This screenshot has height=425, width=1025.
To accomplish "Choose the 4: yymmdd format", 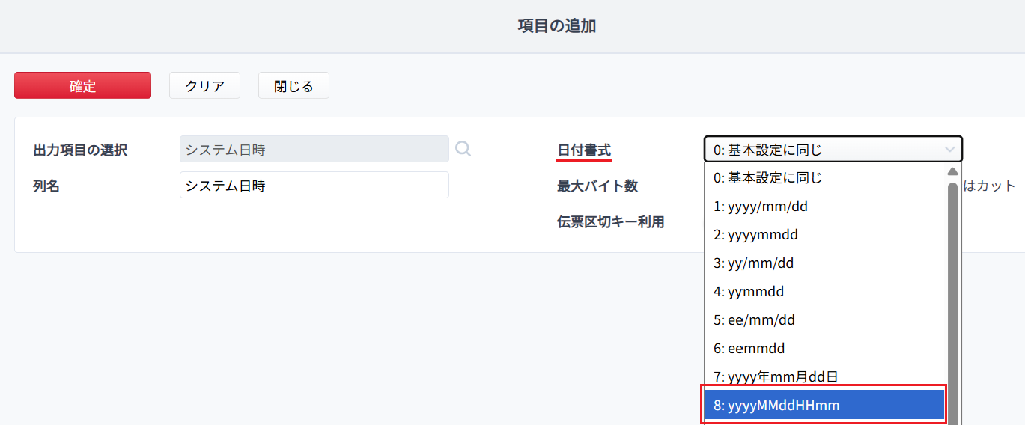I will click(825, 292).
